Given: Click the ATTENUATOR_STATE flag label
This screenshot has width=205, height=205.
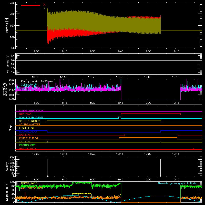Looking at the screenshot, I should pos(31,111).
